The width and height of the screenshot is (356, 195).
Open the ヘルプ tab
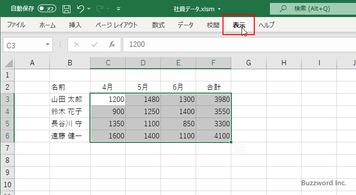[x=267, y=25]
